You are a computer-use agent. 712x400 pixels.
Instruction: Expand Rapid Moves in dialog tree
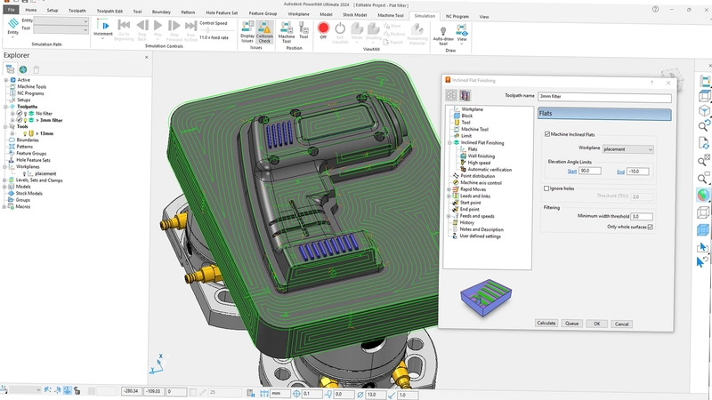point(449,189)
